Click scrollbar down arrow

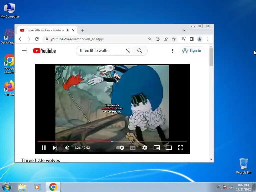211,159
